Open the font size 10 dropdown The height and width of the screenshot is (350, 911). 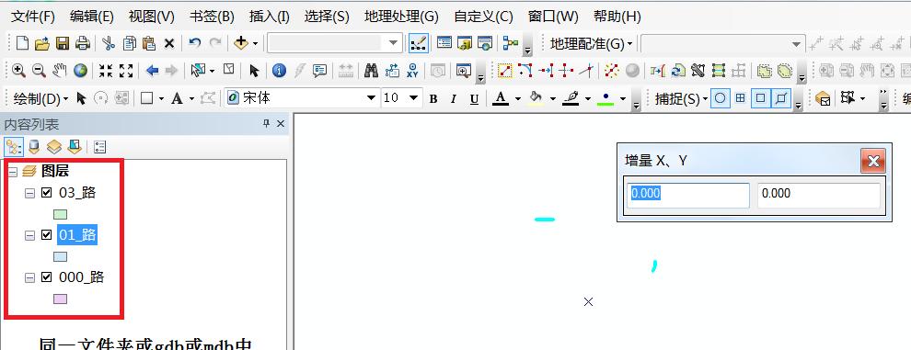[x=414, y=98]
